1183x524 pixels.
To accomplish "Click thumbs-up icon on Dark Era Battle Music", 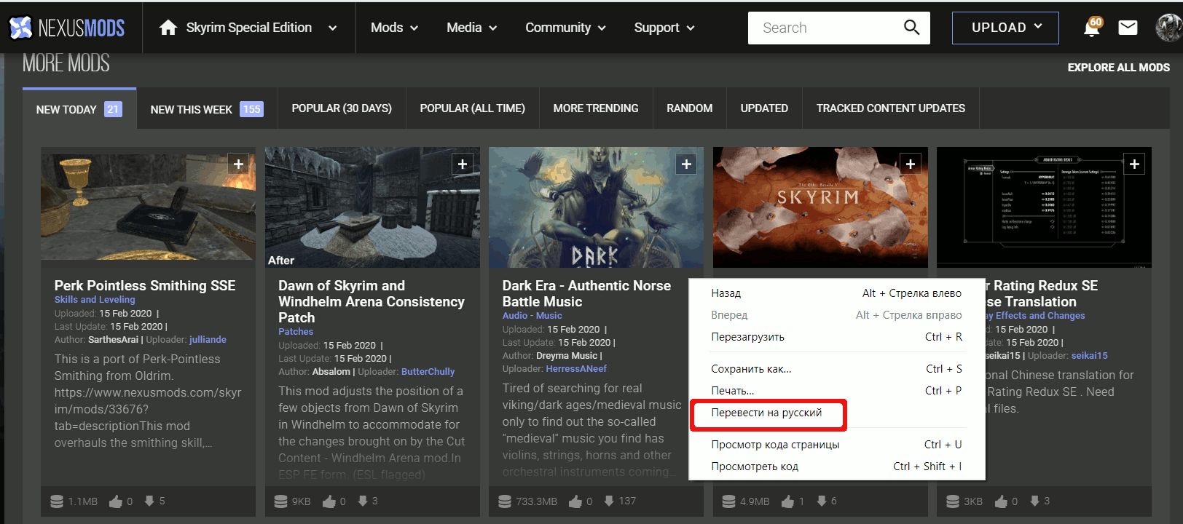I will click(575, 501).
